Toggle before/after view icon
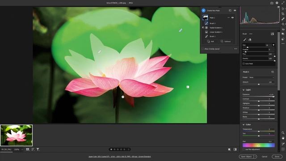Screen dimensions: 286x161 (235, 149)
